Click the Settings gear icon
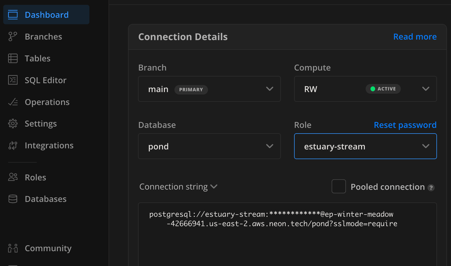 [x=12, y=123]
